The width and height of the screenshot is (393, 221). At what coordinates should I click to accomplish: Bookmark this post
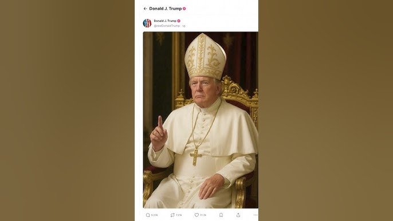pyautogui.click(x=221, y=215)
